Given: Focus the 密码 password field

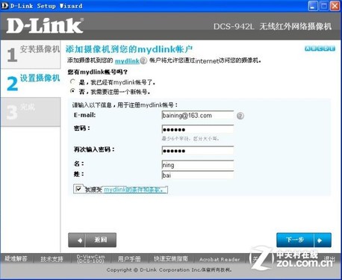Looking at the screenshot, I should pos(198,129).
